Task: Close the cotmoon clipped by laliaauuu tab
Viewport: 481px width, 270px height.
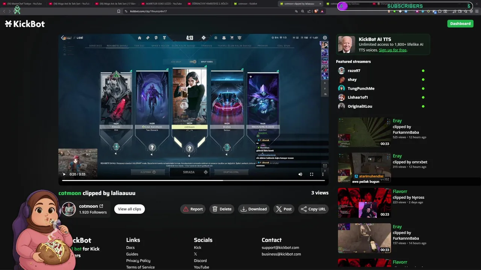Action: [x=320, y=4]
